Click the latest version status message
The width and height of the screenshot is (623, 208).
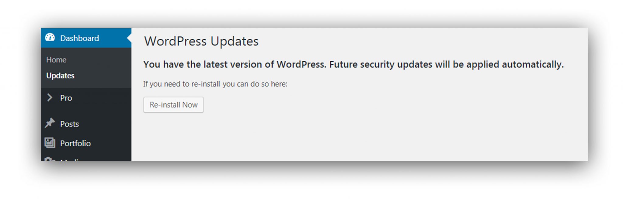point(353,65)
